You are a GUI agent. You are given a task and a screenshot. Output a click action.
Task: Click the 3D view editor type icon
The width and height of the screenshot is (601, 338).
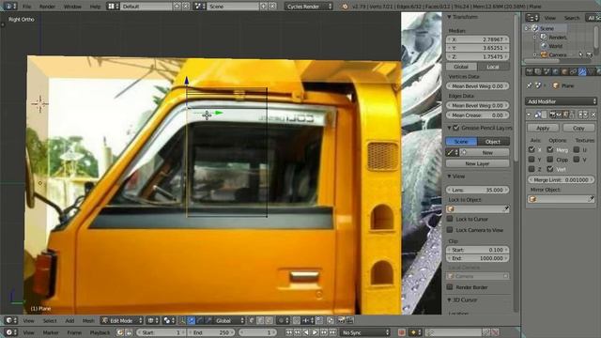[x=9, y=320]
